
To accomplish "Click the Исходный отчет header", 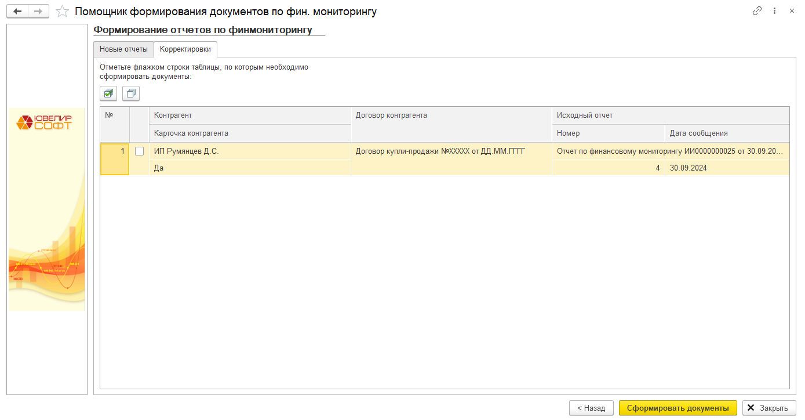I will tap(671, 115).
